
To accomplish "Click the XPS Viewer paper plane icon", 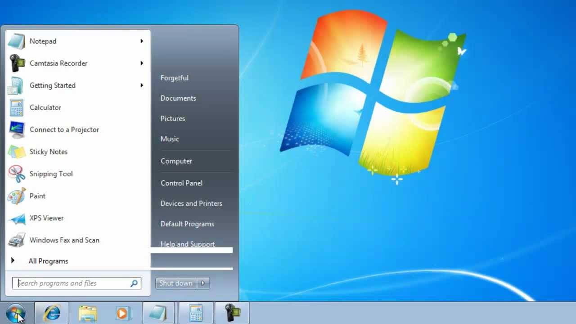I will click(17, 218).
